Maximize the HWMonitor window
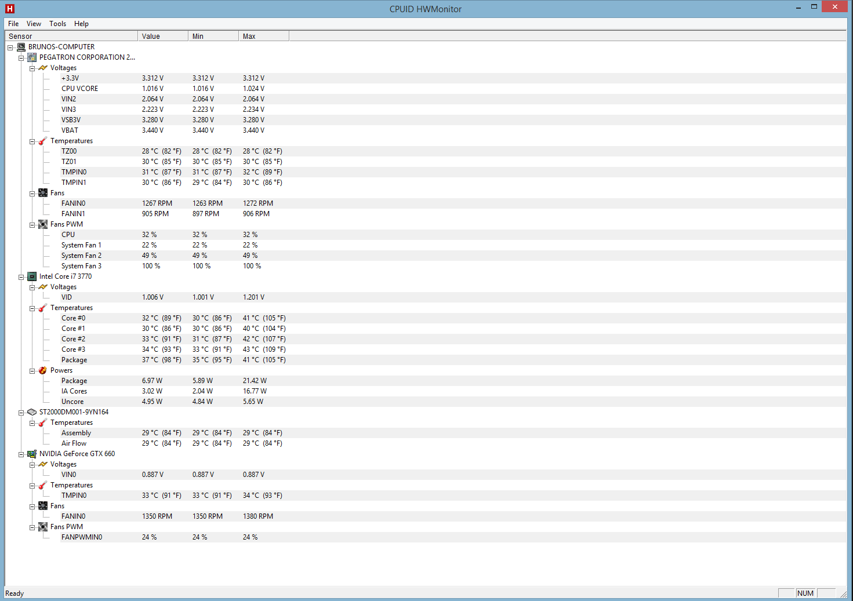 tap(814, 7)
